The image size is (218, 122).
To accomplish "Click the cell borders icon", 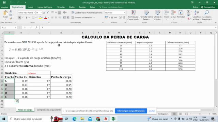I will point(33,18).
